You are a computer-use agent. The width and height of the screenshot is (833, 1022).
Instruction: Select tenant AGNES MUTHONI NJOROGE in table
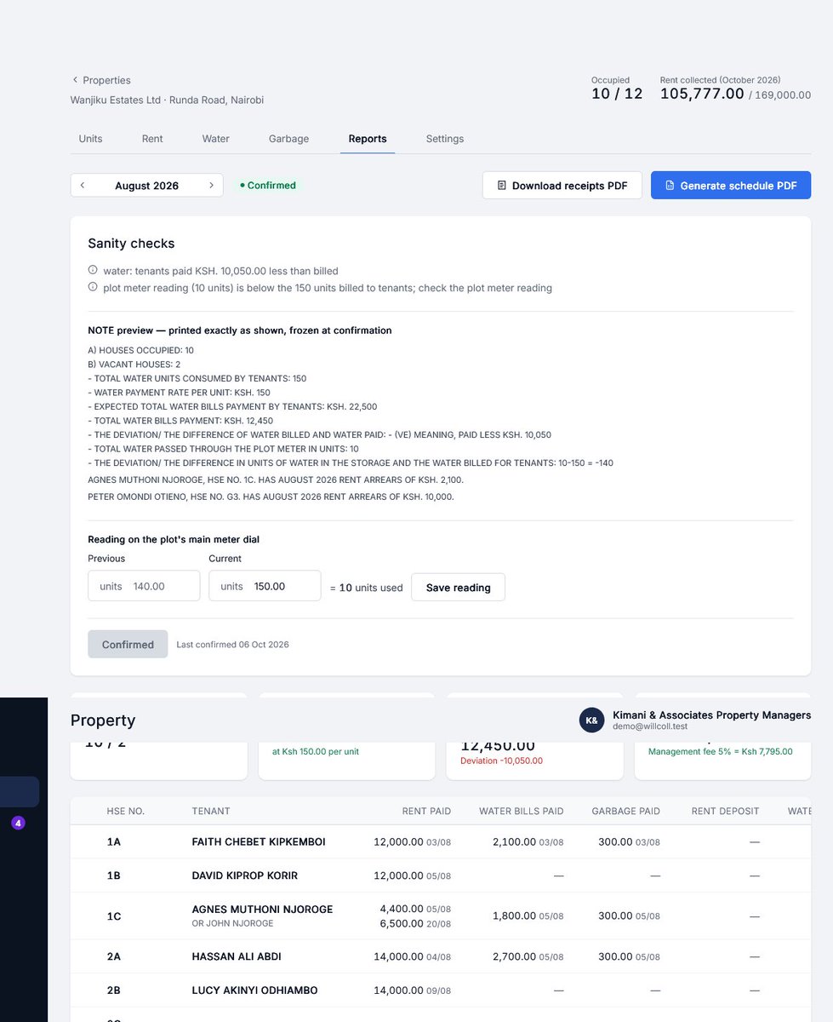tap(262, 910)
